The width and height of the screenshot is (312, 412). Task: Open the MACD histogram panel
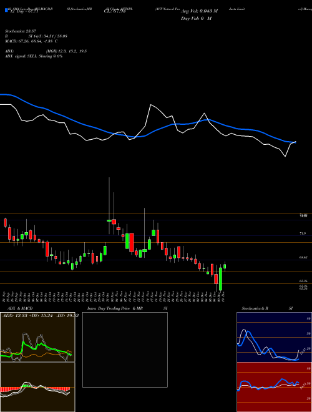(x=37, y=387)
